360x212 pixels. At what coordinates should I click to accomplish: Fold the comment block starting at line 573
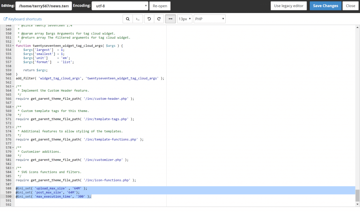13,127
